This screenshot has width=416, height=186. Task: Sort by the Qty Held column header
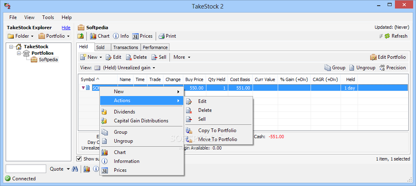click(x=217, y=79)
